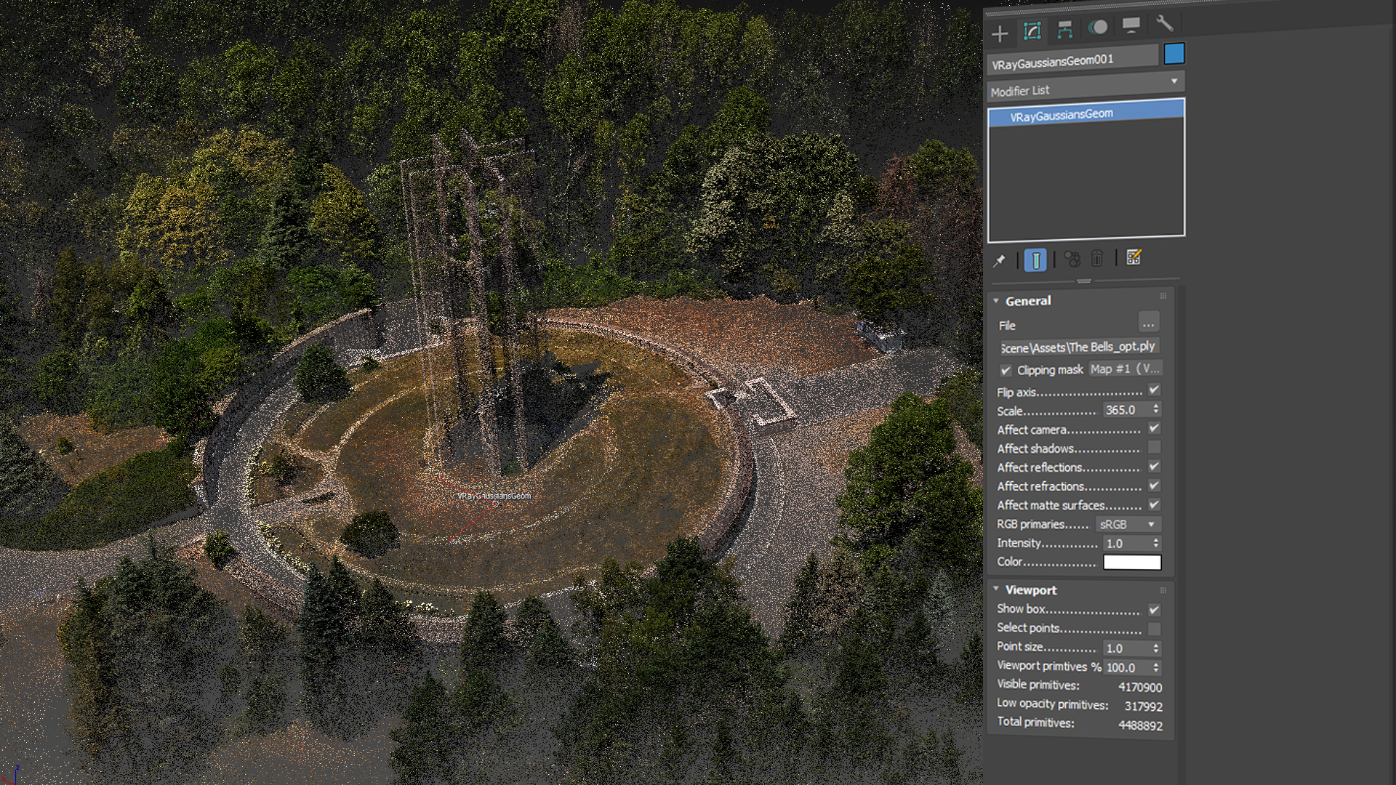Open Configure Modifier Sets icon
1396x785 pixels.
1134,257
